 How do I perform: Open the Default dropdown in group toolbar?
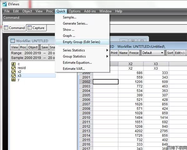click(x=152, y=53)
